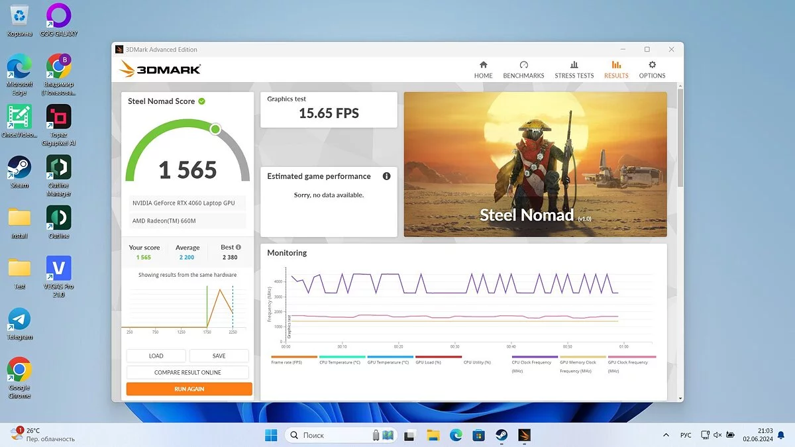Click the Google Chrome desktop icon
Screen dimensions: 795x447
pyautogui.click(x=20, y=378)
